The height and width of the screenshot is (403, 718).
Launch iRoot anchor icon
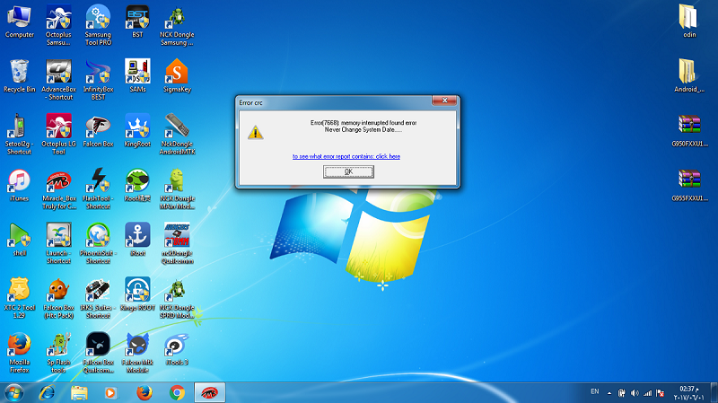pos(137,240)
